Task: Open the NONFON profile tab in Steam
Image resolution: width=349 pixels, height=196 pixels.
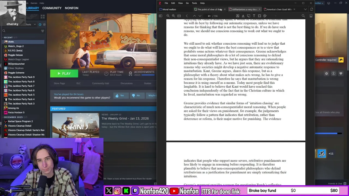Action: pyautogui.click(x=71, y=8)
